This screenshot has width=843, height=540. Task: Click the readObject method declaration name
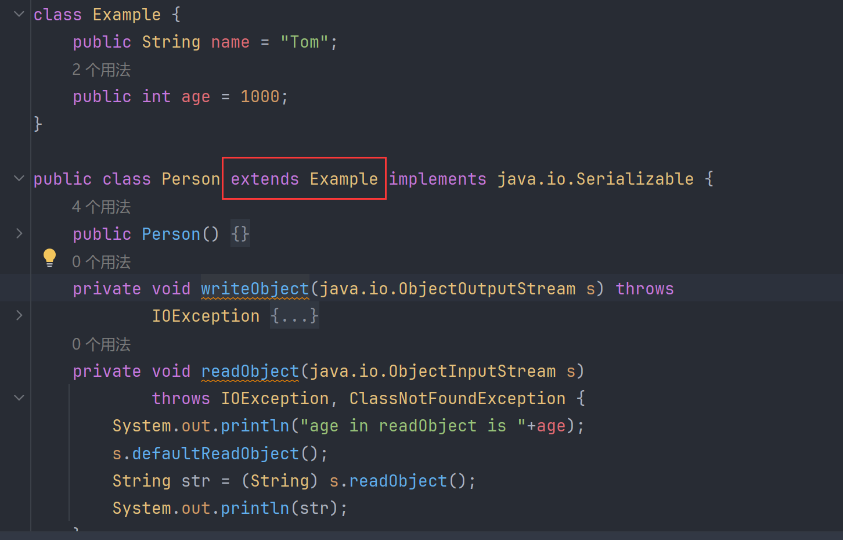click(250, 371)
